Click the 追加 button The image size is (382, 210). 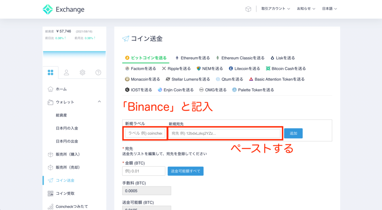coord(293,133)
